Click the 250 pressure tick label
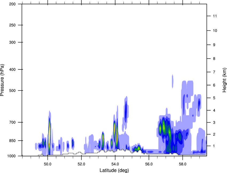227x173 pixels. point(12,25)
